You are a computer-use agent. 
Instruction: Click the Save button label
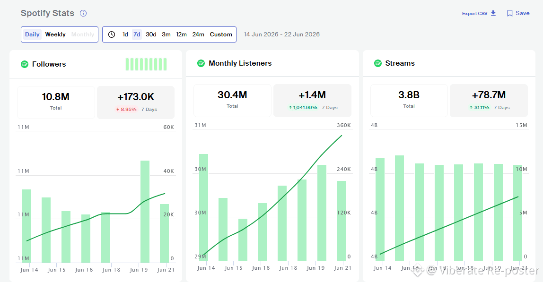coord(523,13)
